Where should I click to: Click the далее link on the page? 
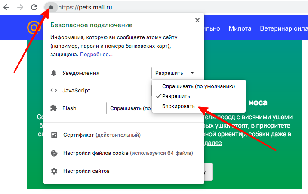point(213,143)
